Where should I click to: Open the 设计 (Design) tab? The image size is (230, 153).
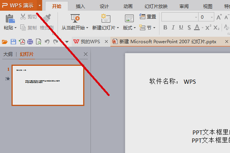point(104,6)
